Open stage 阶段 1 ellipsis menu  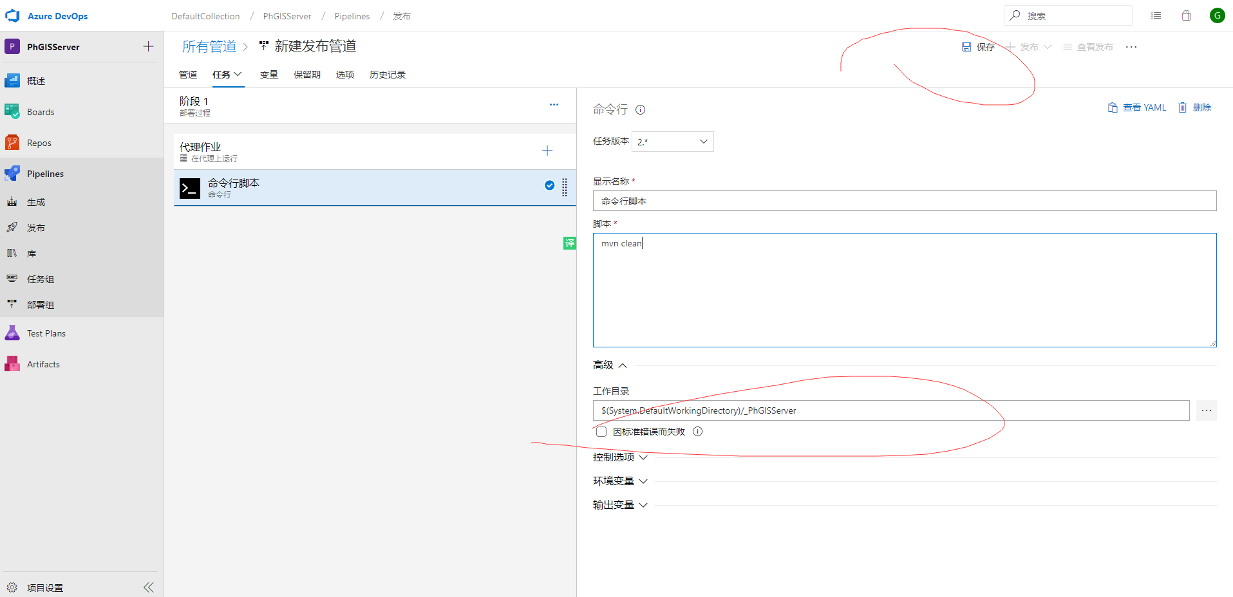[554, 105]
